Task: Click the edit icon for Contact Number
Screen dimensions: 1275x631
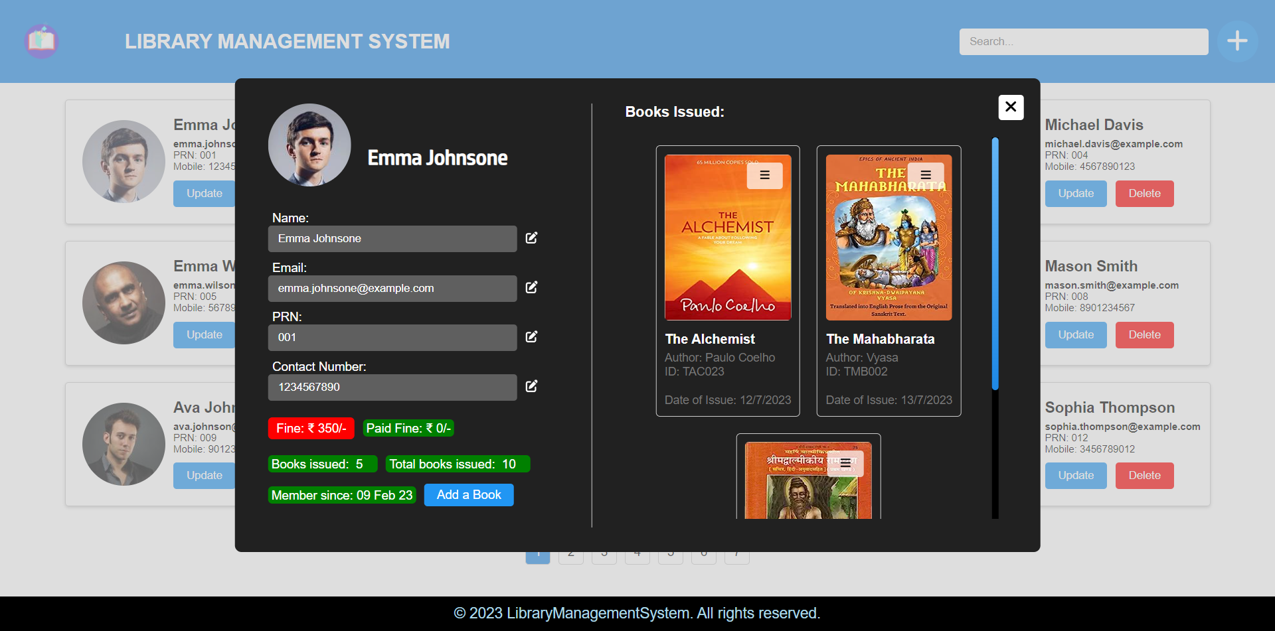Action: 531,386
